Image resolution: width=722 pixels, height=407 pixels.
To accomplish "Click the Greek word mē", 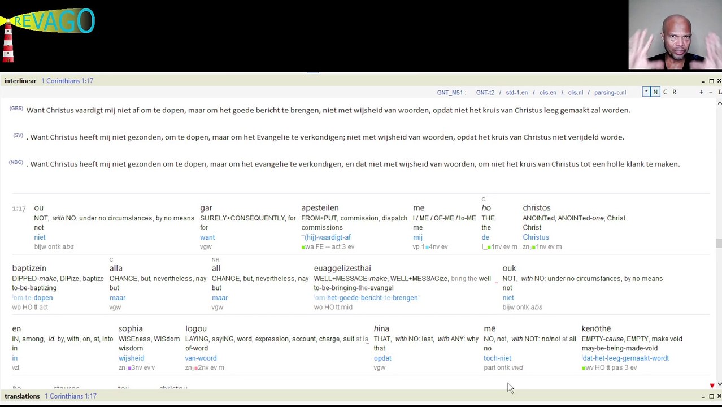I will pyautogui.click(x=489, y=329).
